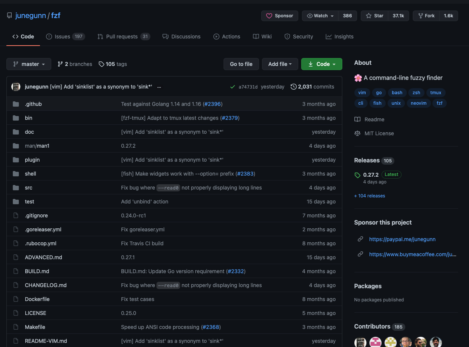Screen dimensions: 469x347
Task: Click the repository icon beside junegunn
Action: tap(9, 16)
